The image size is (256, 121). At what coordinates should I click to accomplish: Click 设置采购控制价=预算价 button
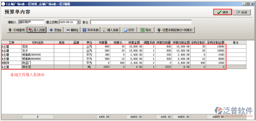point(175,30)
